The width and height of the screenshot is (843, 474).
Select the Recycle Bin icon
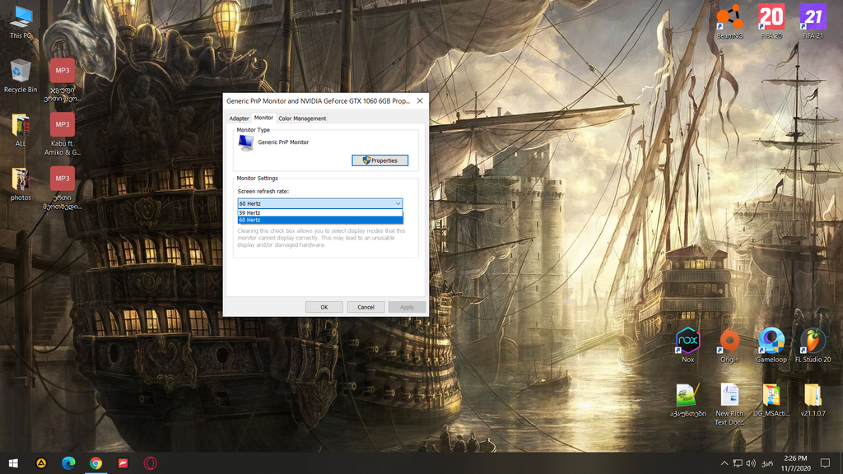click(21, 77)
